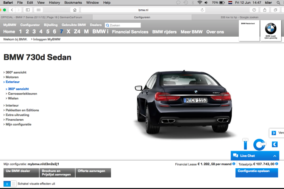The width and height of the screenshot is (284, 189).
Task: Open the Dealers top link
Action: click(x=96, y=25)
